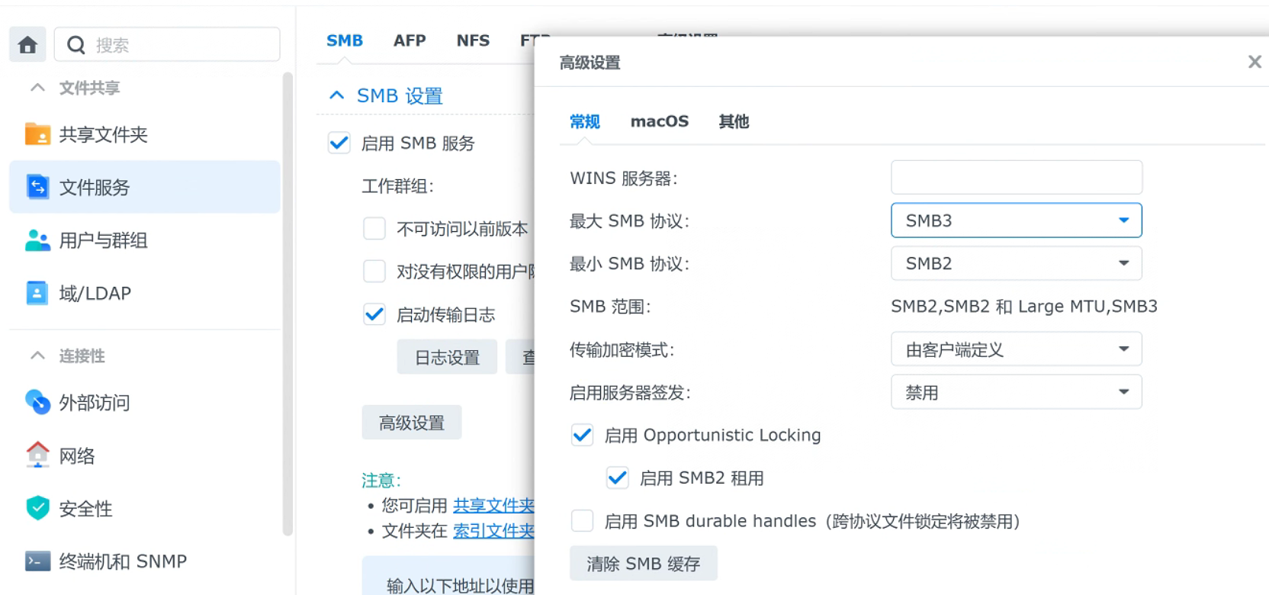The image size is (1269, 595).
Task: Click the sidebar vertical scrollbar
Action: pos(288,305)
